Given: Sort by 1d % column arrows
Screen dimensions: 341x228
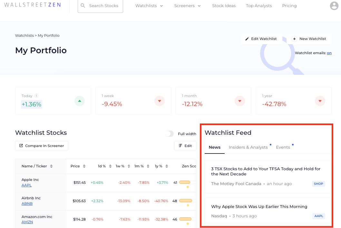Looking at the screenshot, I should pos(110,166).
